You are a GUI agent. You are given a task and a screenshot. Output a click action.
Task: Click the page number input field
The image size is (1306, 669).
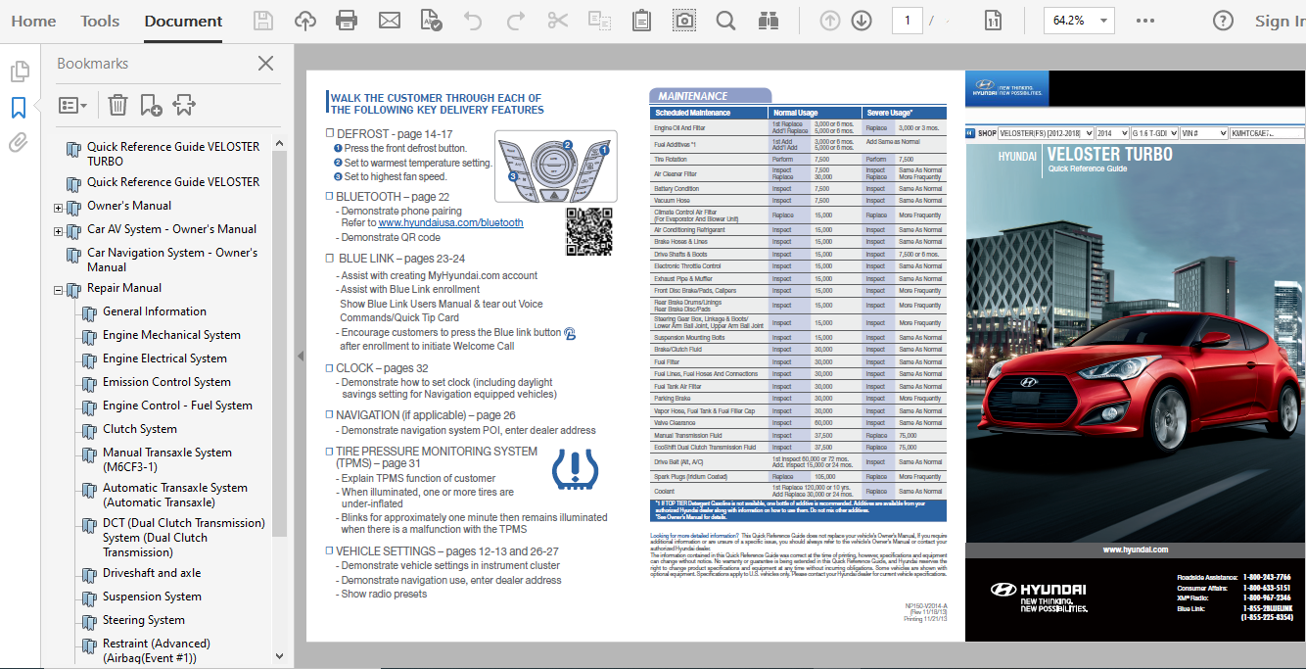[908, 21]
